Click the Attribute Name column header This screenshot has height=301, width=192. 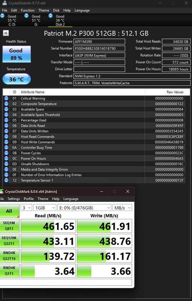tap(82, 92)
